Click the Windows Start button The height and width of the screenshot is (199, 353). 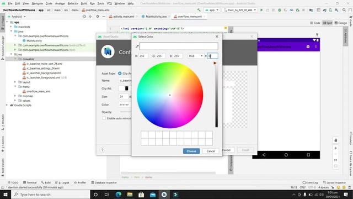[x=6, y=194]
